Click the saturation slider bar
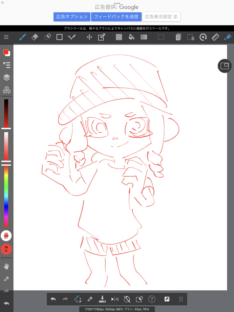This screenshot has height=312, width=234. click(6, 146)
